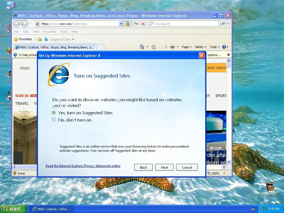The height and width of the screenshot is (213, 284).
Task: Click Add to Favorites Bar icon
Action: (x=40, y=39)
